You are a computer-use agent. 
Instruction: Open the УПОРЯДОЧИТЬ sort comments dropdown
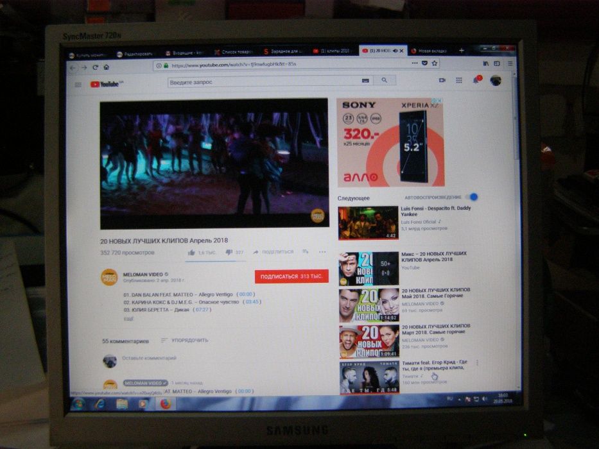coord(185,340)
